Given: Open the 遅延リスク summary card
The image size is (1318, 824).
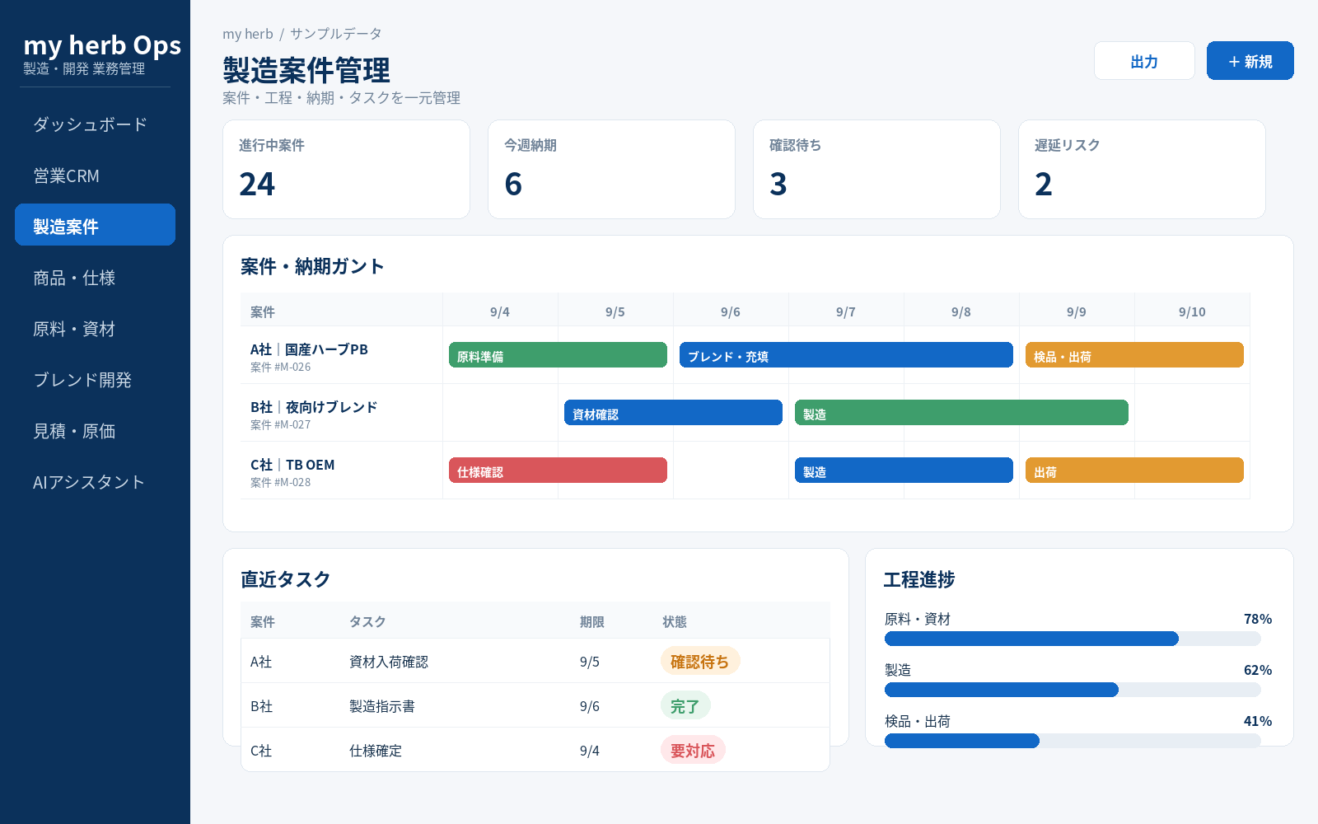Looking at the screenshot, I should [1142, 170].
